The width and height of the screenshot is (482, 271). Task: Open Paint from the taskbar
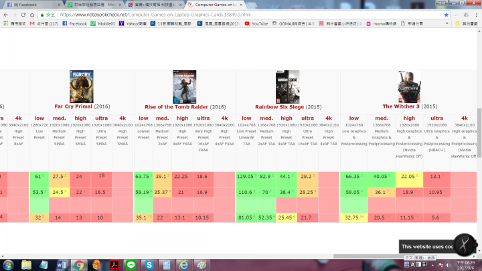point(202,265)
